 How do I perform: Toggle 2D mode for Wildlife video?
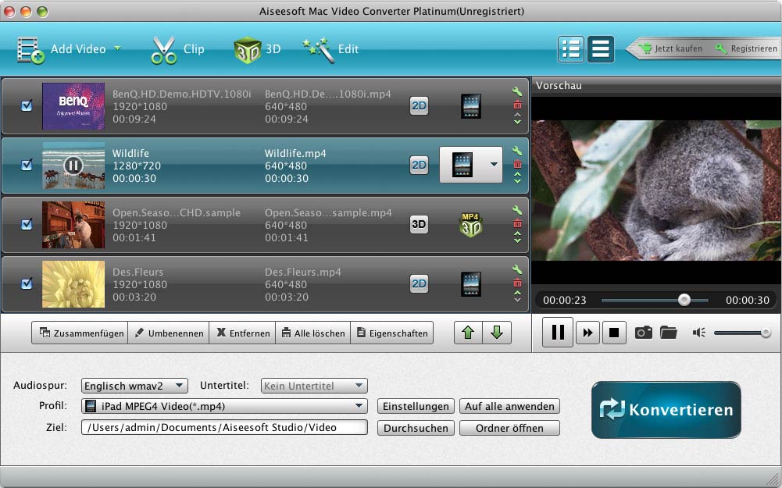coord(419,165)
